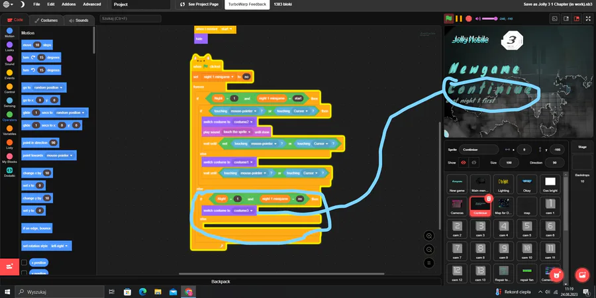
Task: Show the sprite with the eye icon
Action: click(x=464, y=162)
